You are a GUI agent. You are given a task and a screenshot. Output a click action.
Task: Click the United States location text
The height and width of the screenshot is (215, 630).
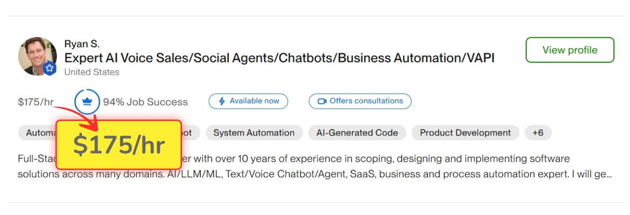click(92, 73)
